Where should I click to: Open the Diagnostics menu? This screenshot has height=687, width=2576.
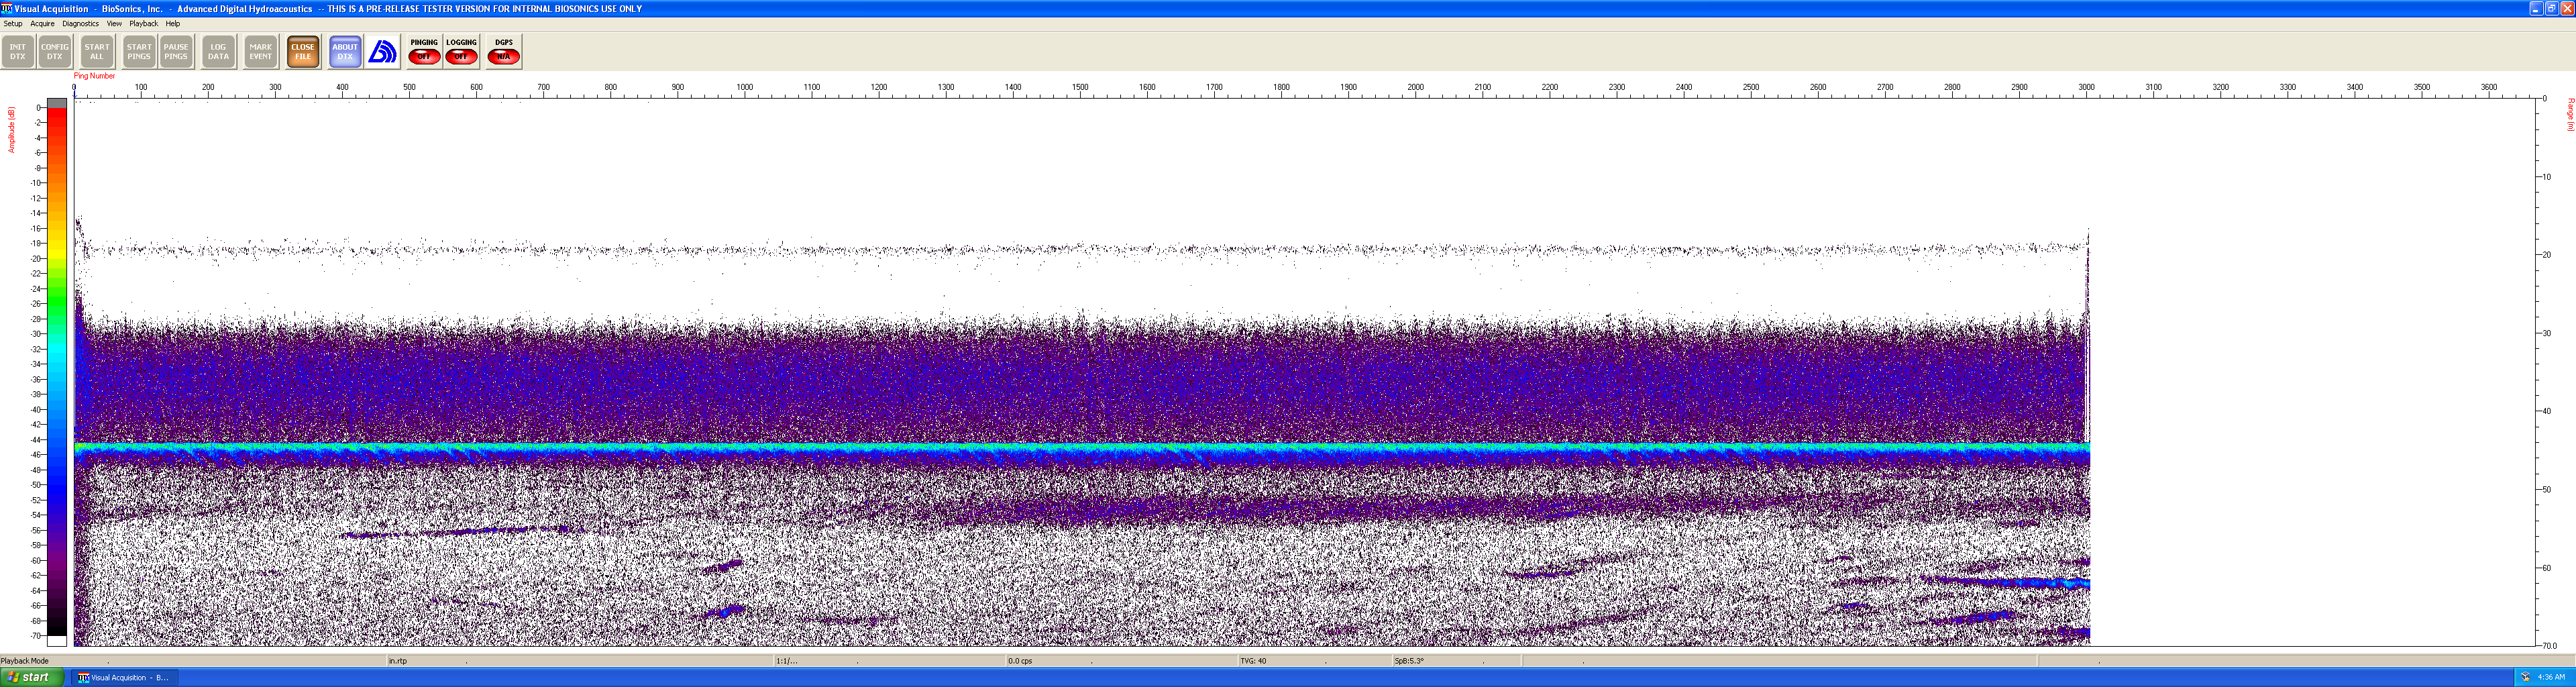(x=80, y=23)
